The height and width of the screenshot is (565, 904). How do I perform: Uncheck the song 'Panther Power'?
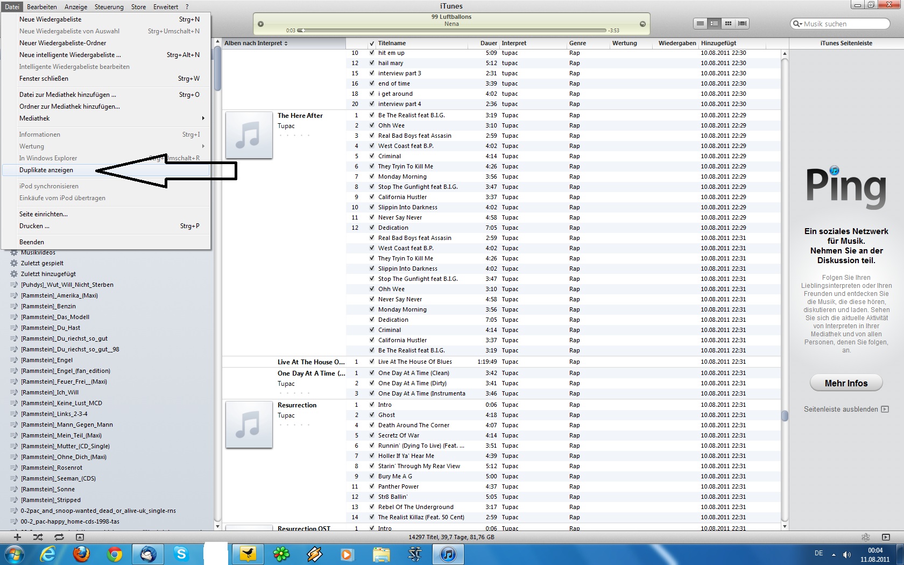(x=372, y=486)
